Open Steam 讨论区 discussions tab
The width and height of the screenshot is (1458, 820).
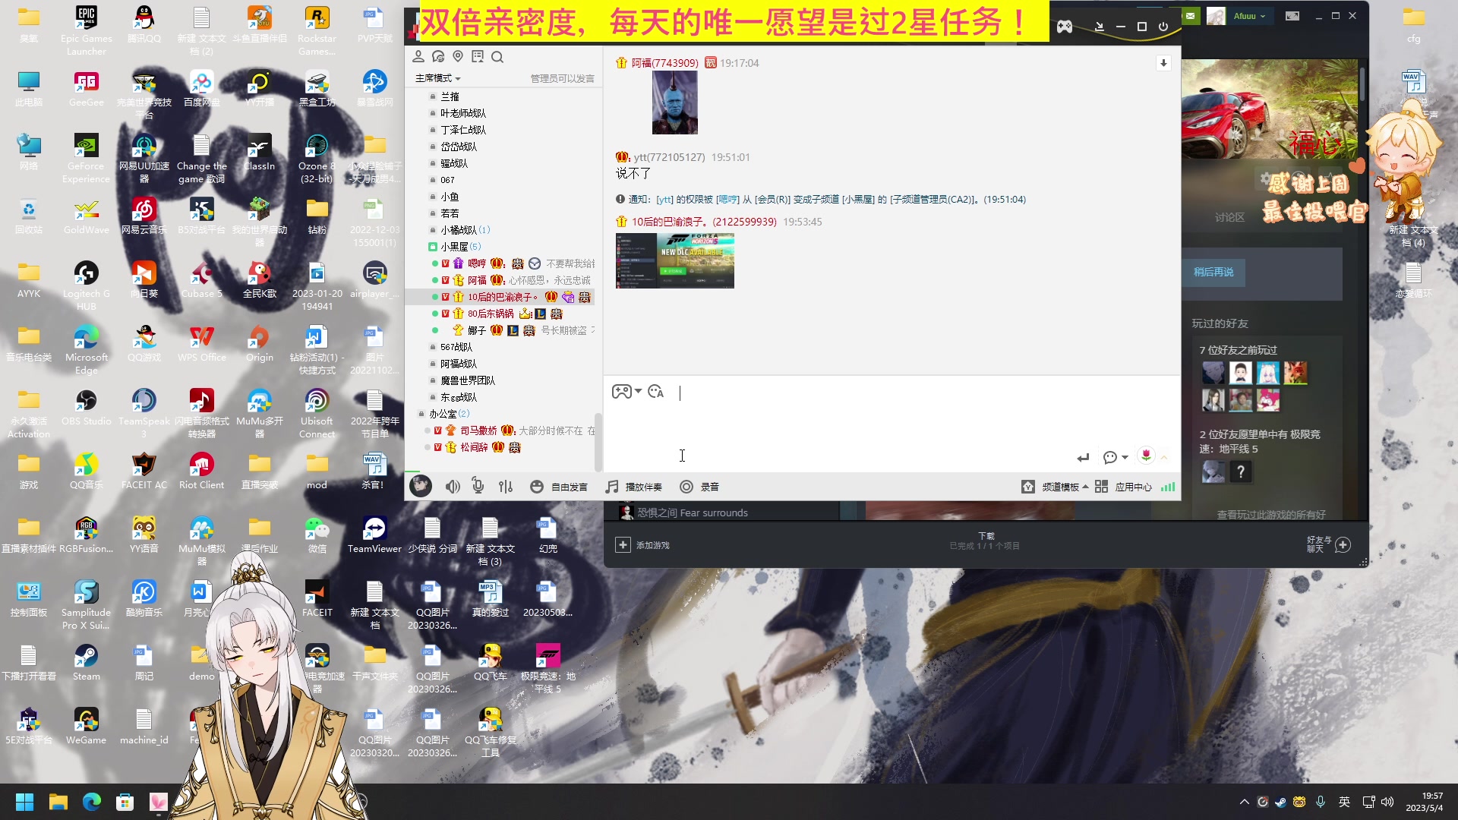(x=1229, y=218)
